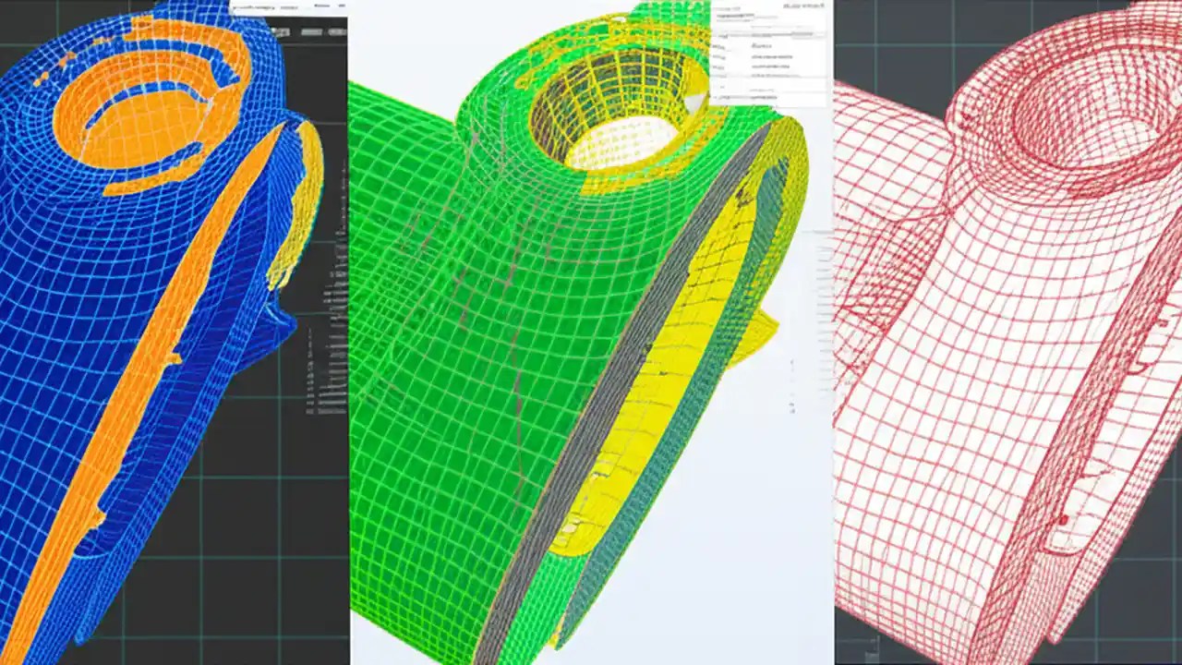This screenshot has height=665, width=1182.
Task: Click the apply settings entry in the panel
Action: point(769,96)
